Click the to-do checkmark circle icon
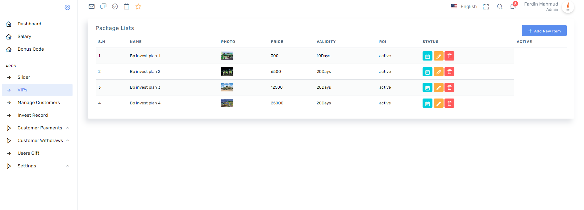 point(115,6)
